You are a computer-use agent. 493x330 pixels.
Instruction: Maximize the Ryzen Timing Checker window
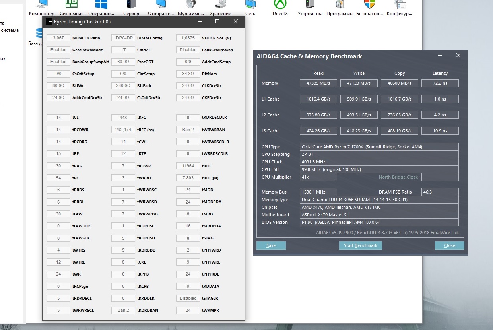[x=217, y=21]
